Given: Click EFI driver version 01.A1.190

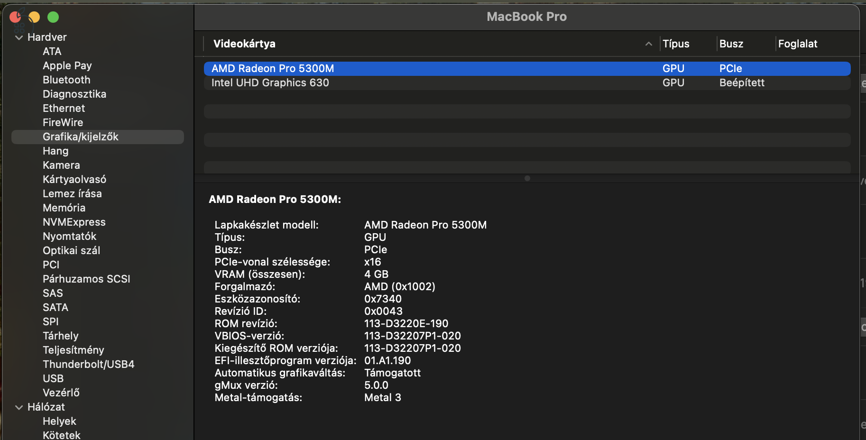Looking at the screenshot, I should (387, 360).
